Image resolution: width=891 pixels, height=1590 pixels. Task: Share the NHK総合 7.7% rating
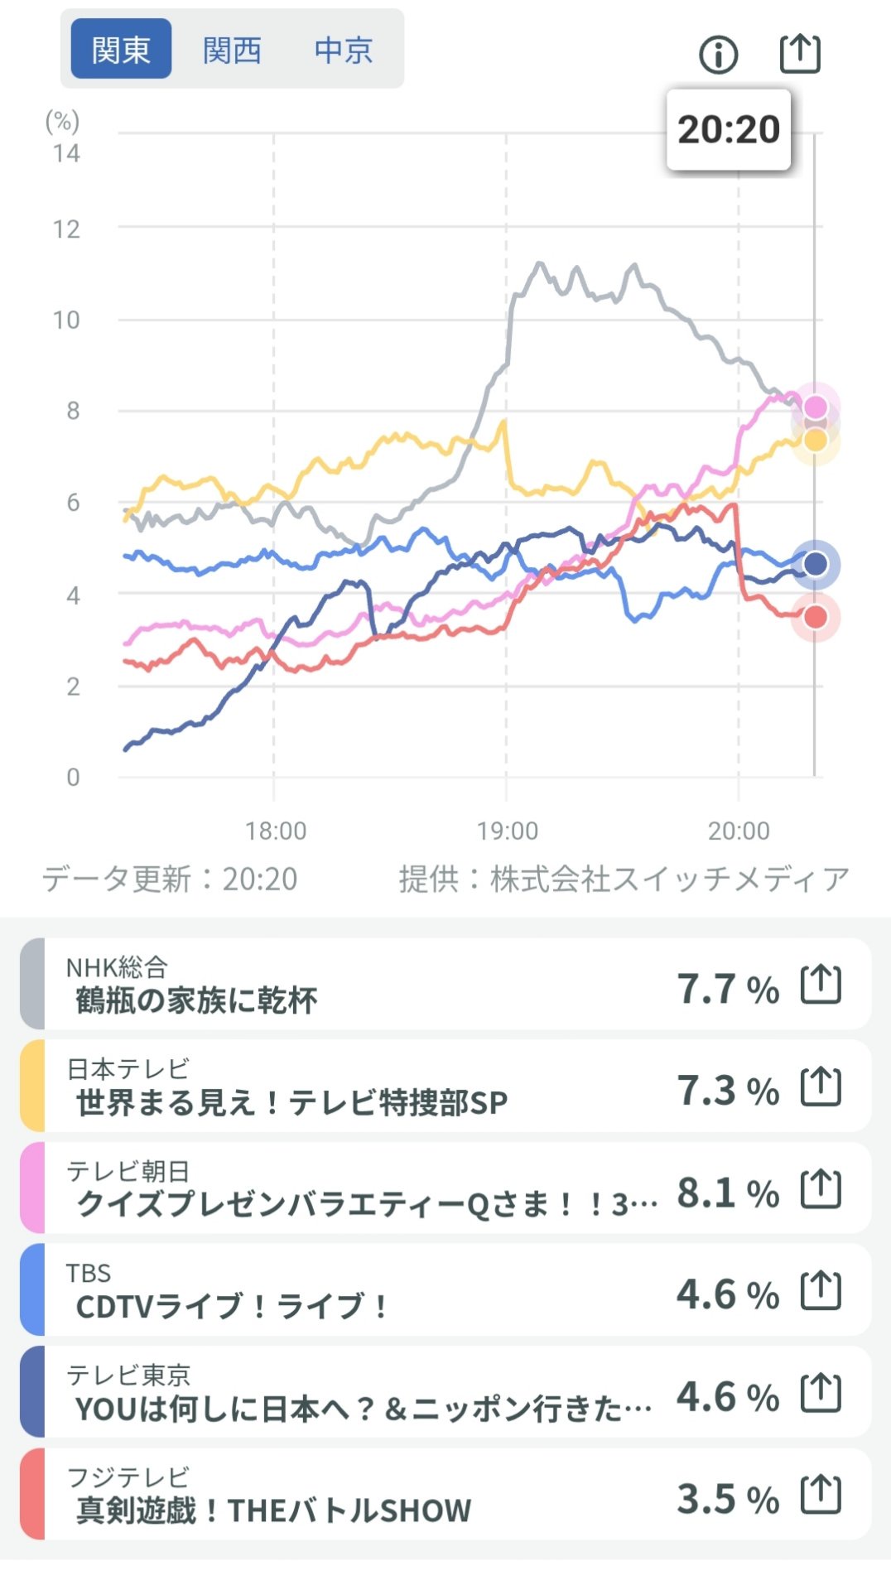(821, 985)
